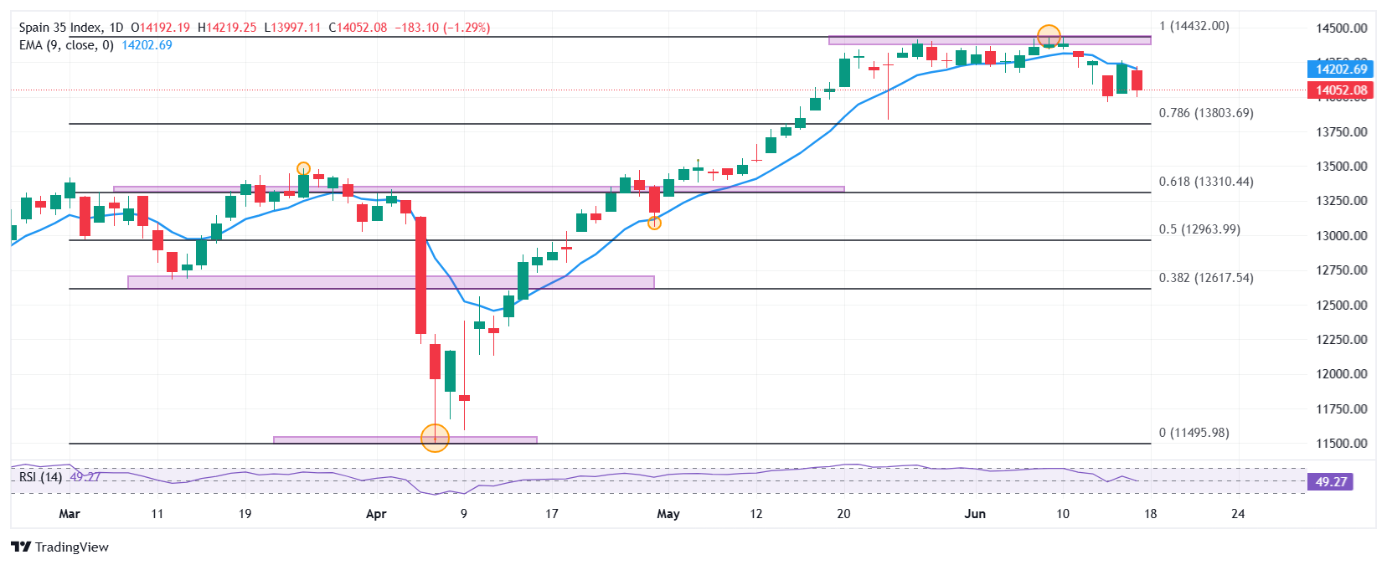Click the May label on the time axis
Image resolution: width=1387 pixels, height=565 pixels.
tap(668, 514)
